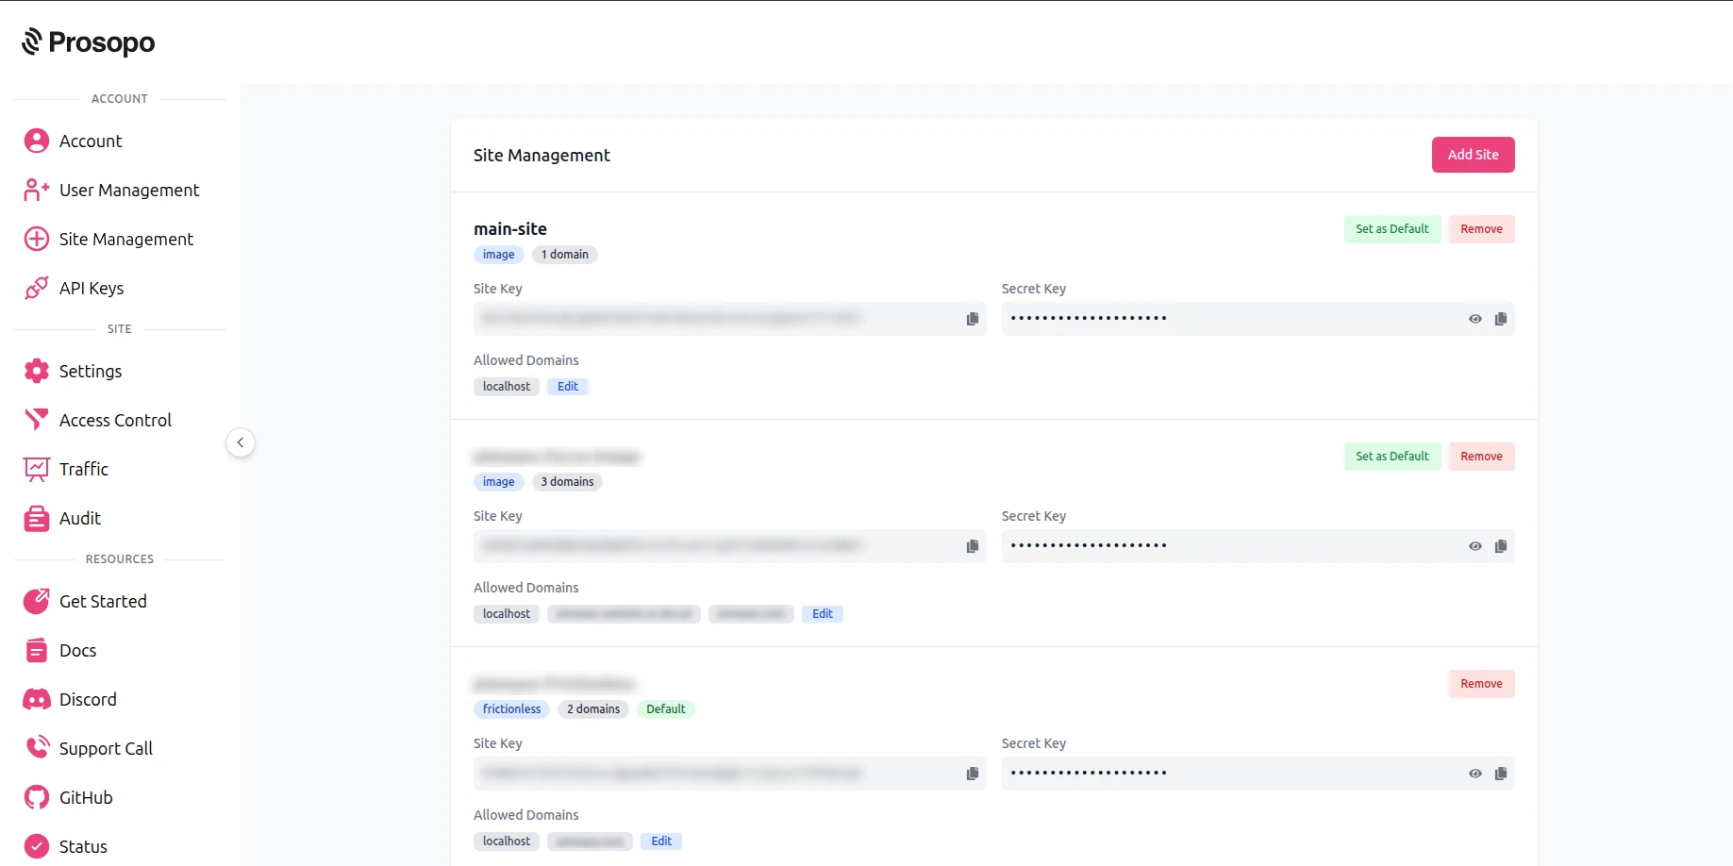Click the "main-site" site name

coord(510,229)
